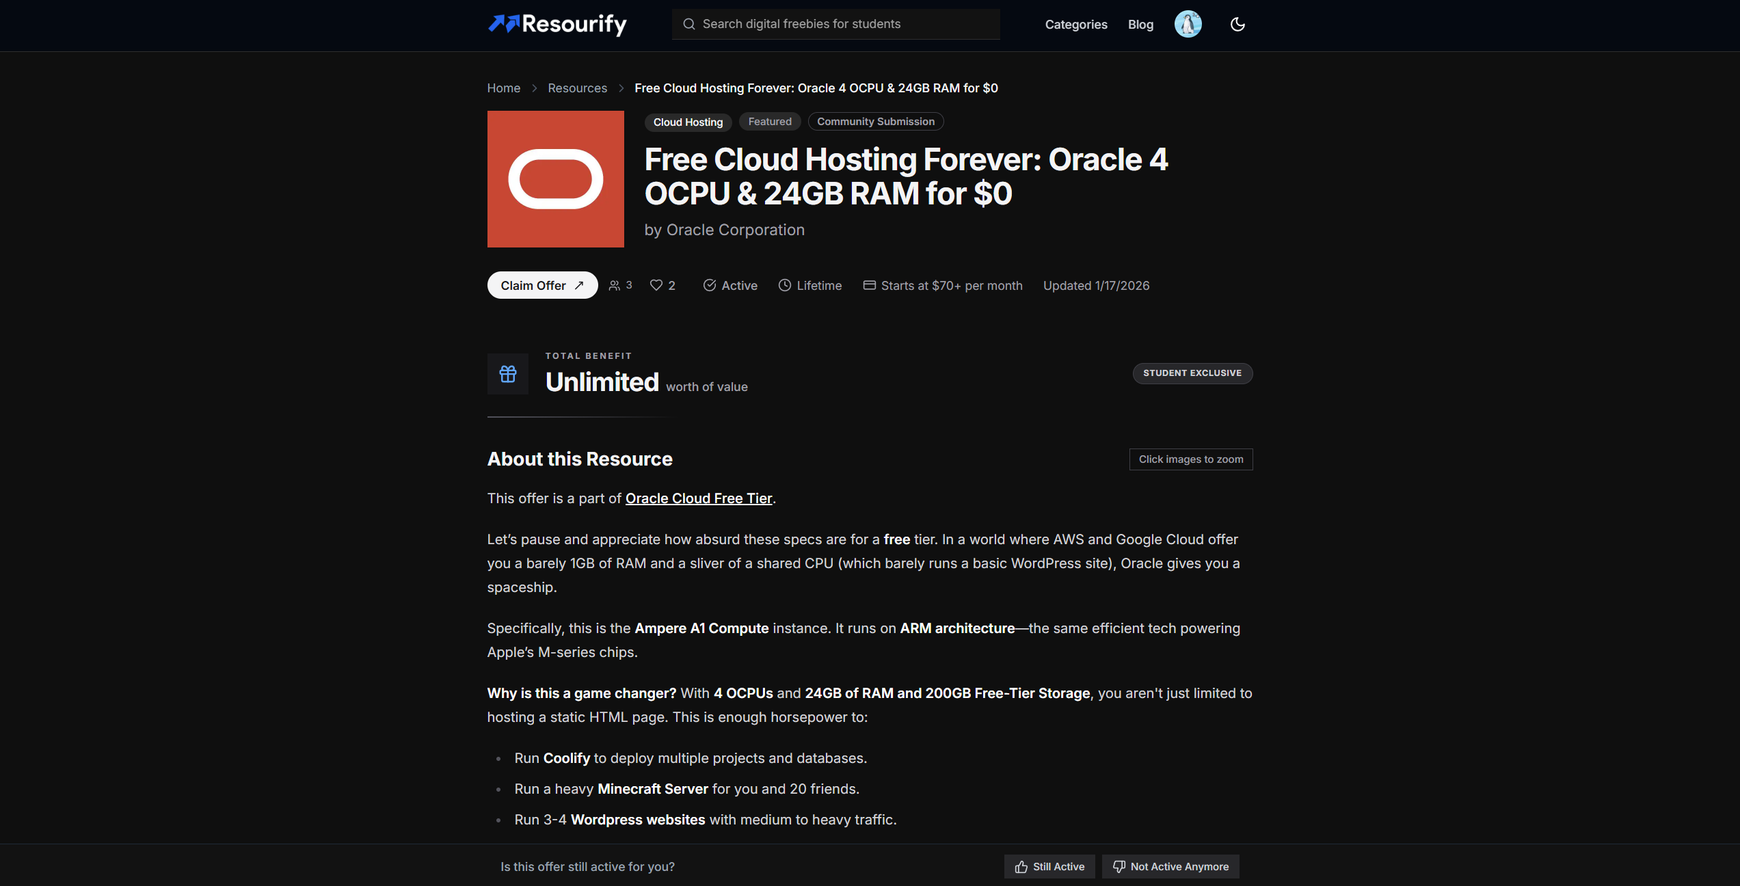Click the Community Submission tag
The image size is (1740, 886).
tap(875, 122)
